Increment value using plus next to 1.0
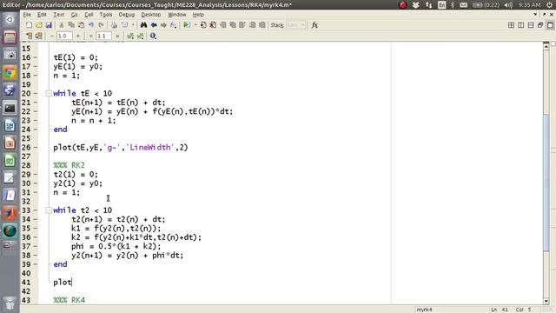Screen dimensions: 556x313 tap(78, 36)
